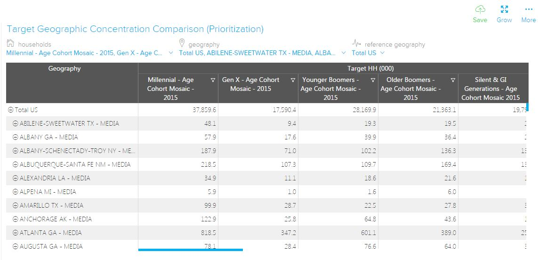538x260 pixels.
Task: Click the report title link
Action: tap(135, 29)
